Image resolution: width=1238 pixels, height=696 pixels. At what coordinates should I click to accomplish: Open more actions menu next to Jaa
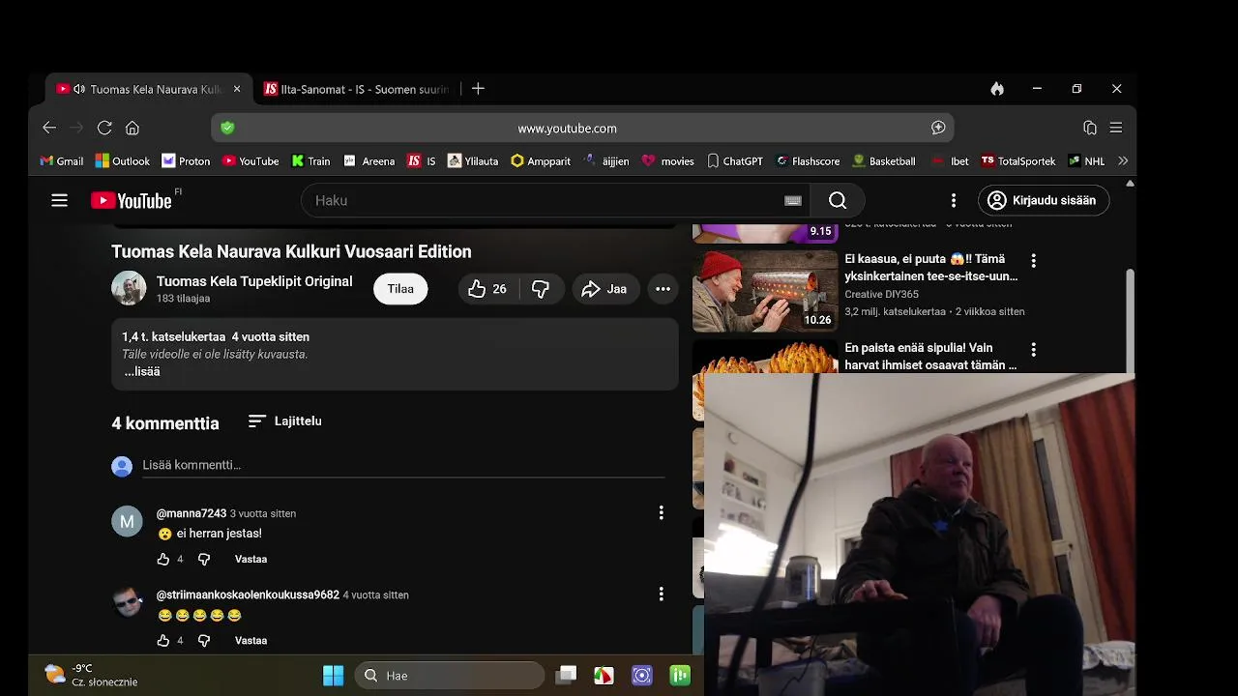[x=663, y=289]
